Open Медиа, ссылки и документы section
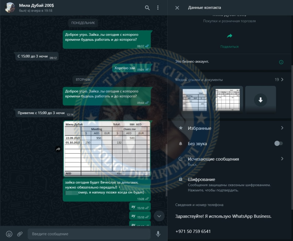Image resolution: width=293 pixels, height=241 pixels. point(199,80)
